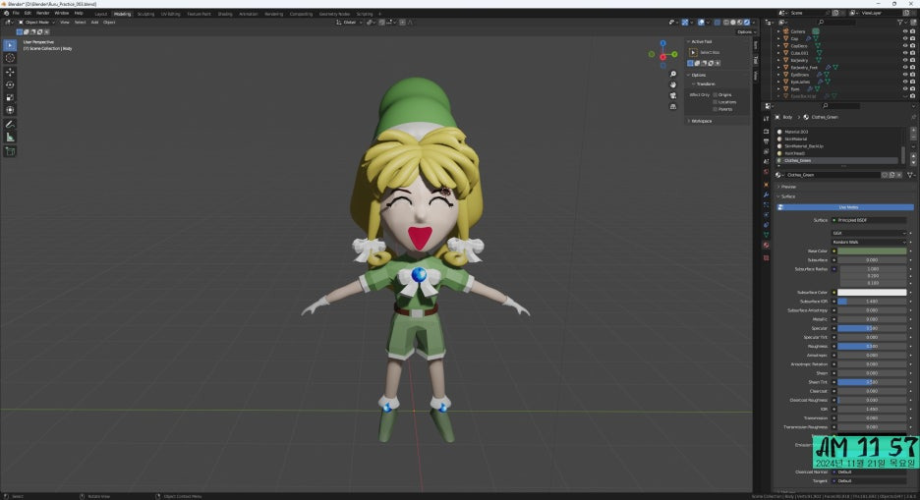The height and width of the screenshot is (500, 920).
Task: Choose the Rotate tool
Action: click(10, 84)
